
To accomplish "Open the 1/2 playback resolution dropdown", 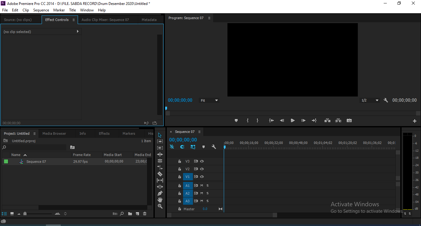I will pyautogui.click(x=370, y=101).
